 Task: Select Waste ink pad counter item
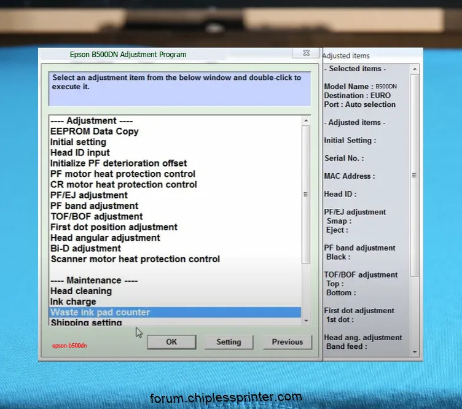[175, 312]
